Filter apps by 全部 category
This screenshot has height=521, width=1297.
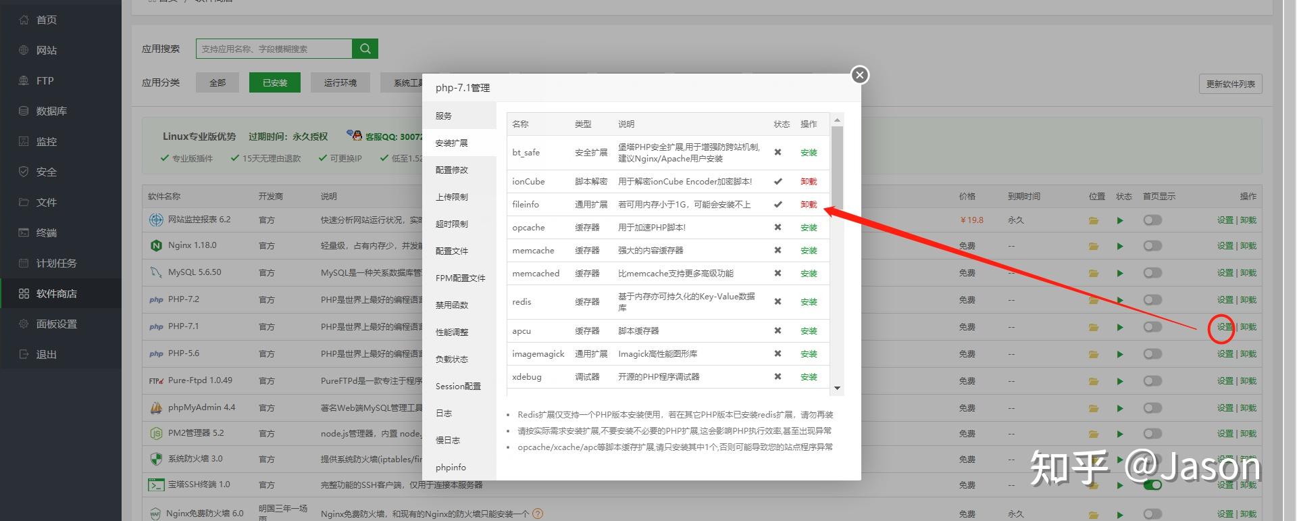click(x=218, y=82)
